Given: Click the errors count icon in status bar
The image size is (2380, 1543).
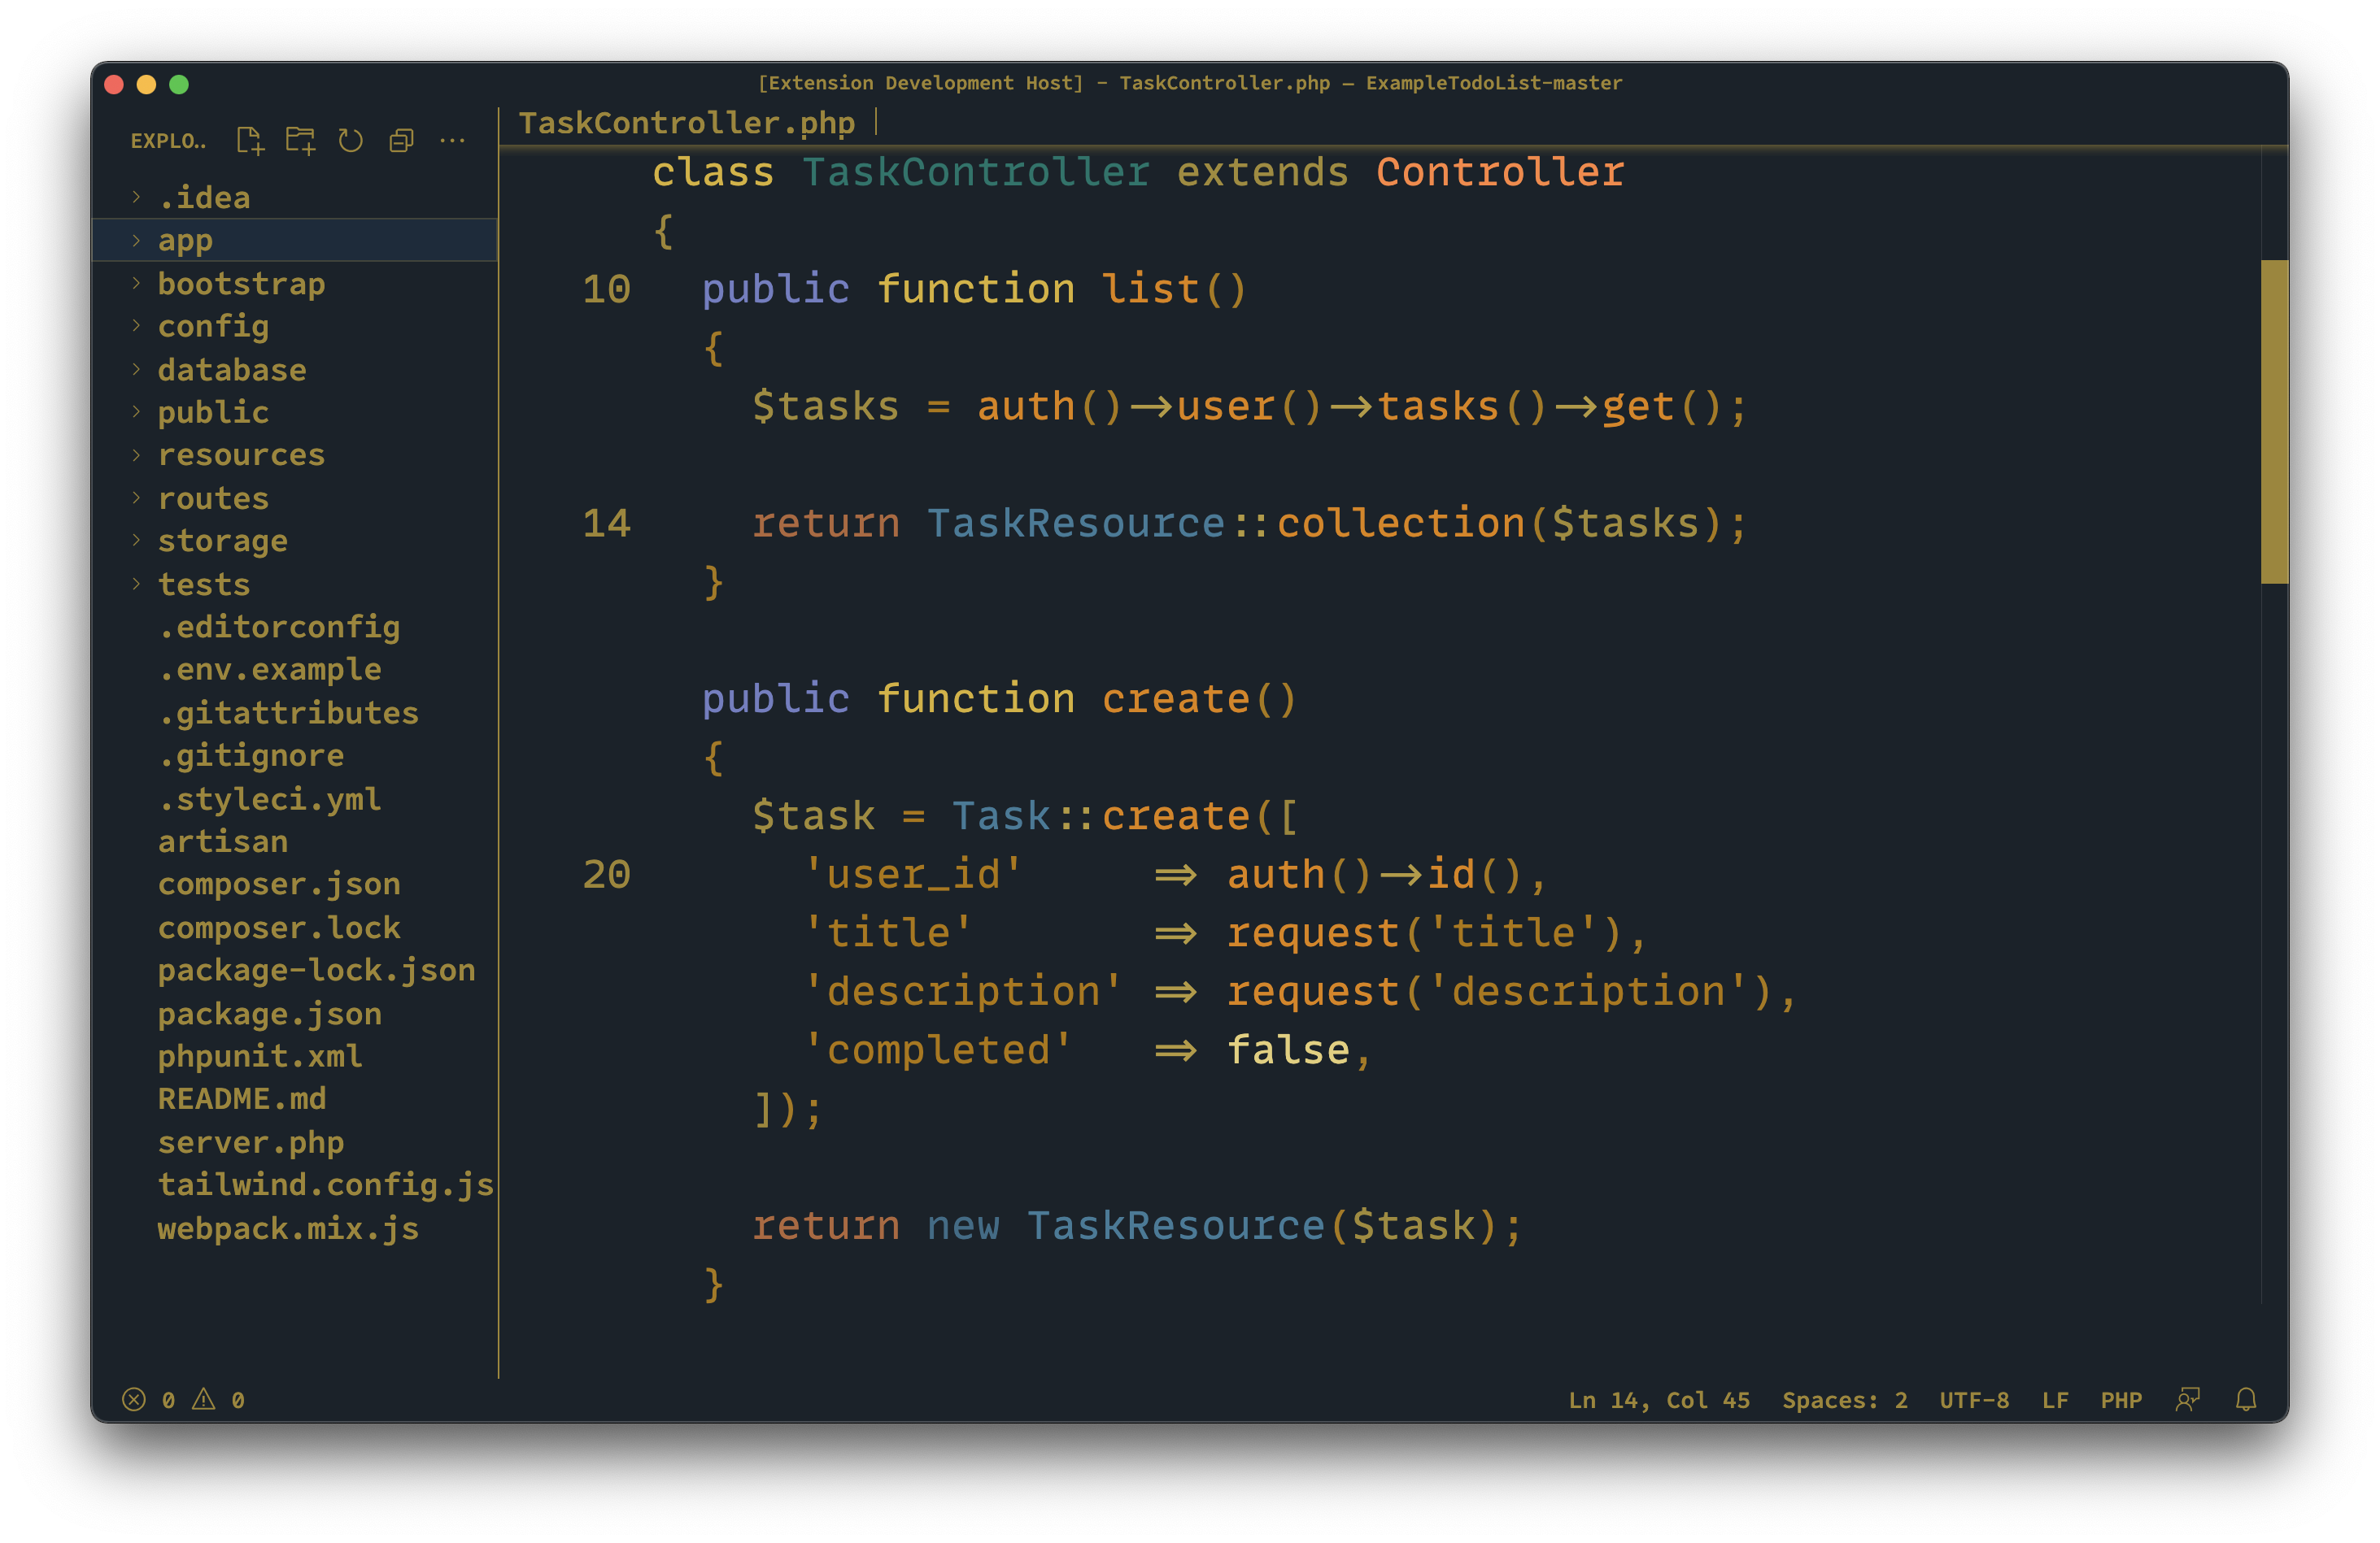Looking at the screenshot, I should pos(134,1399).
